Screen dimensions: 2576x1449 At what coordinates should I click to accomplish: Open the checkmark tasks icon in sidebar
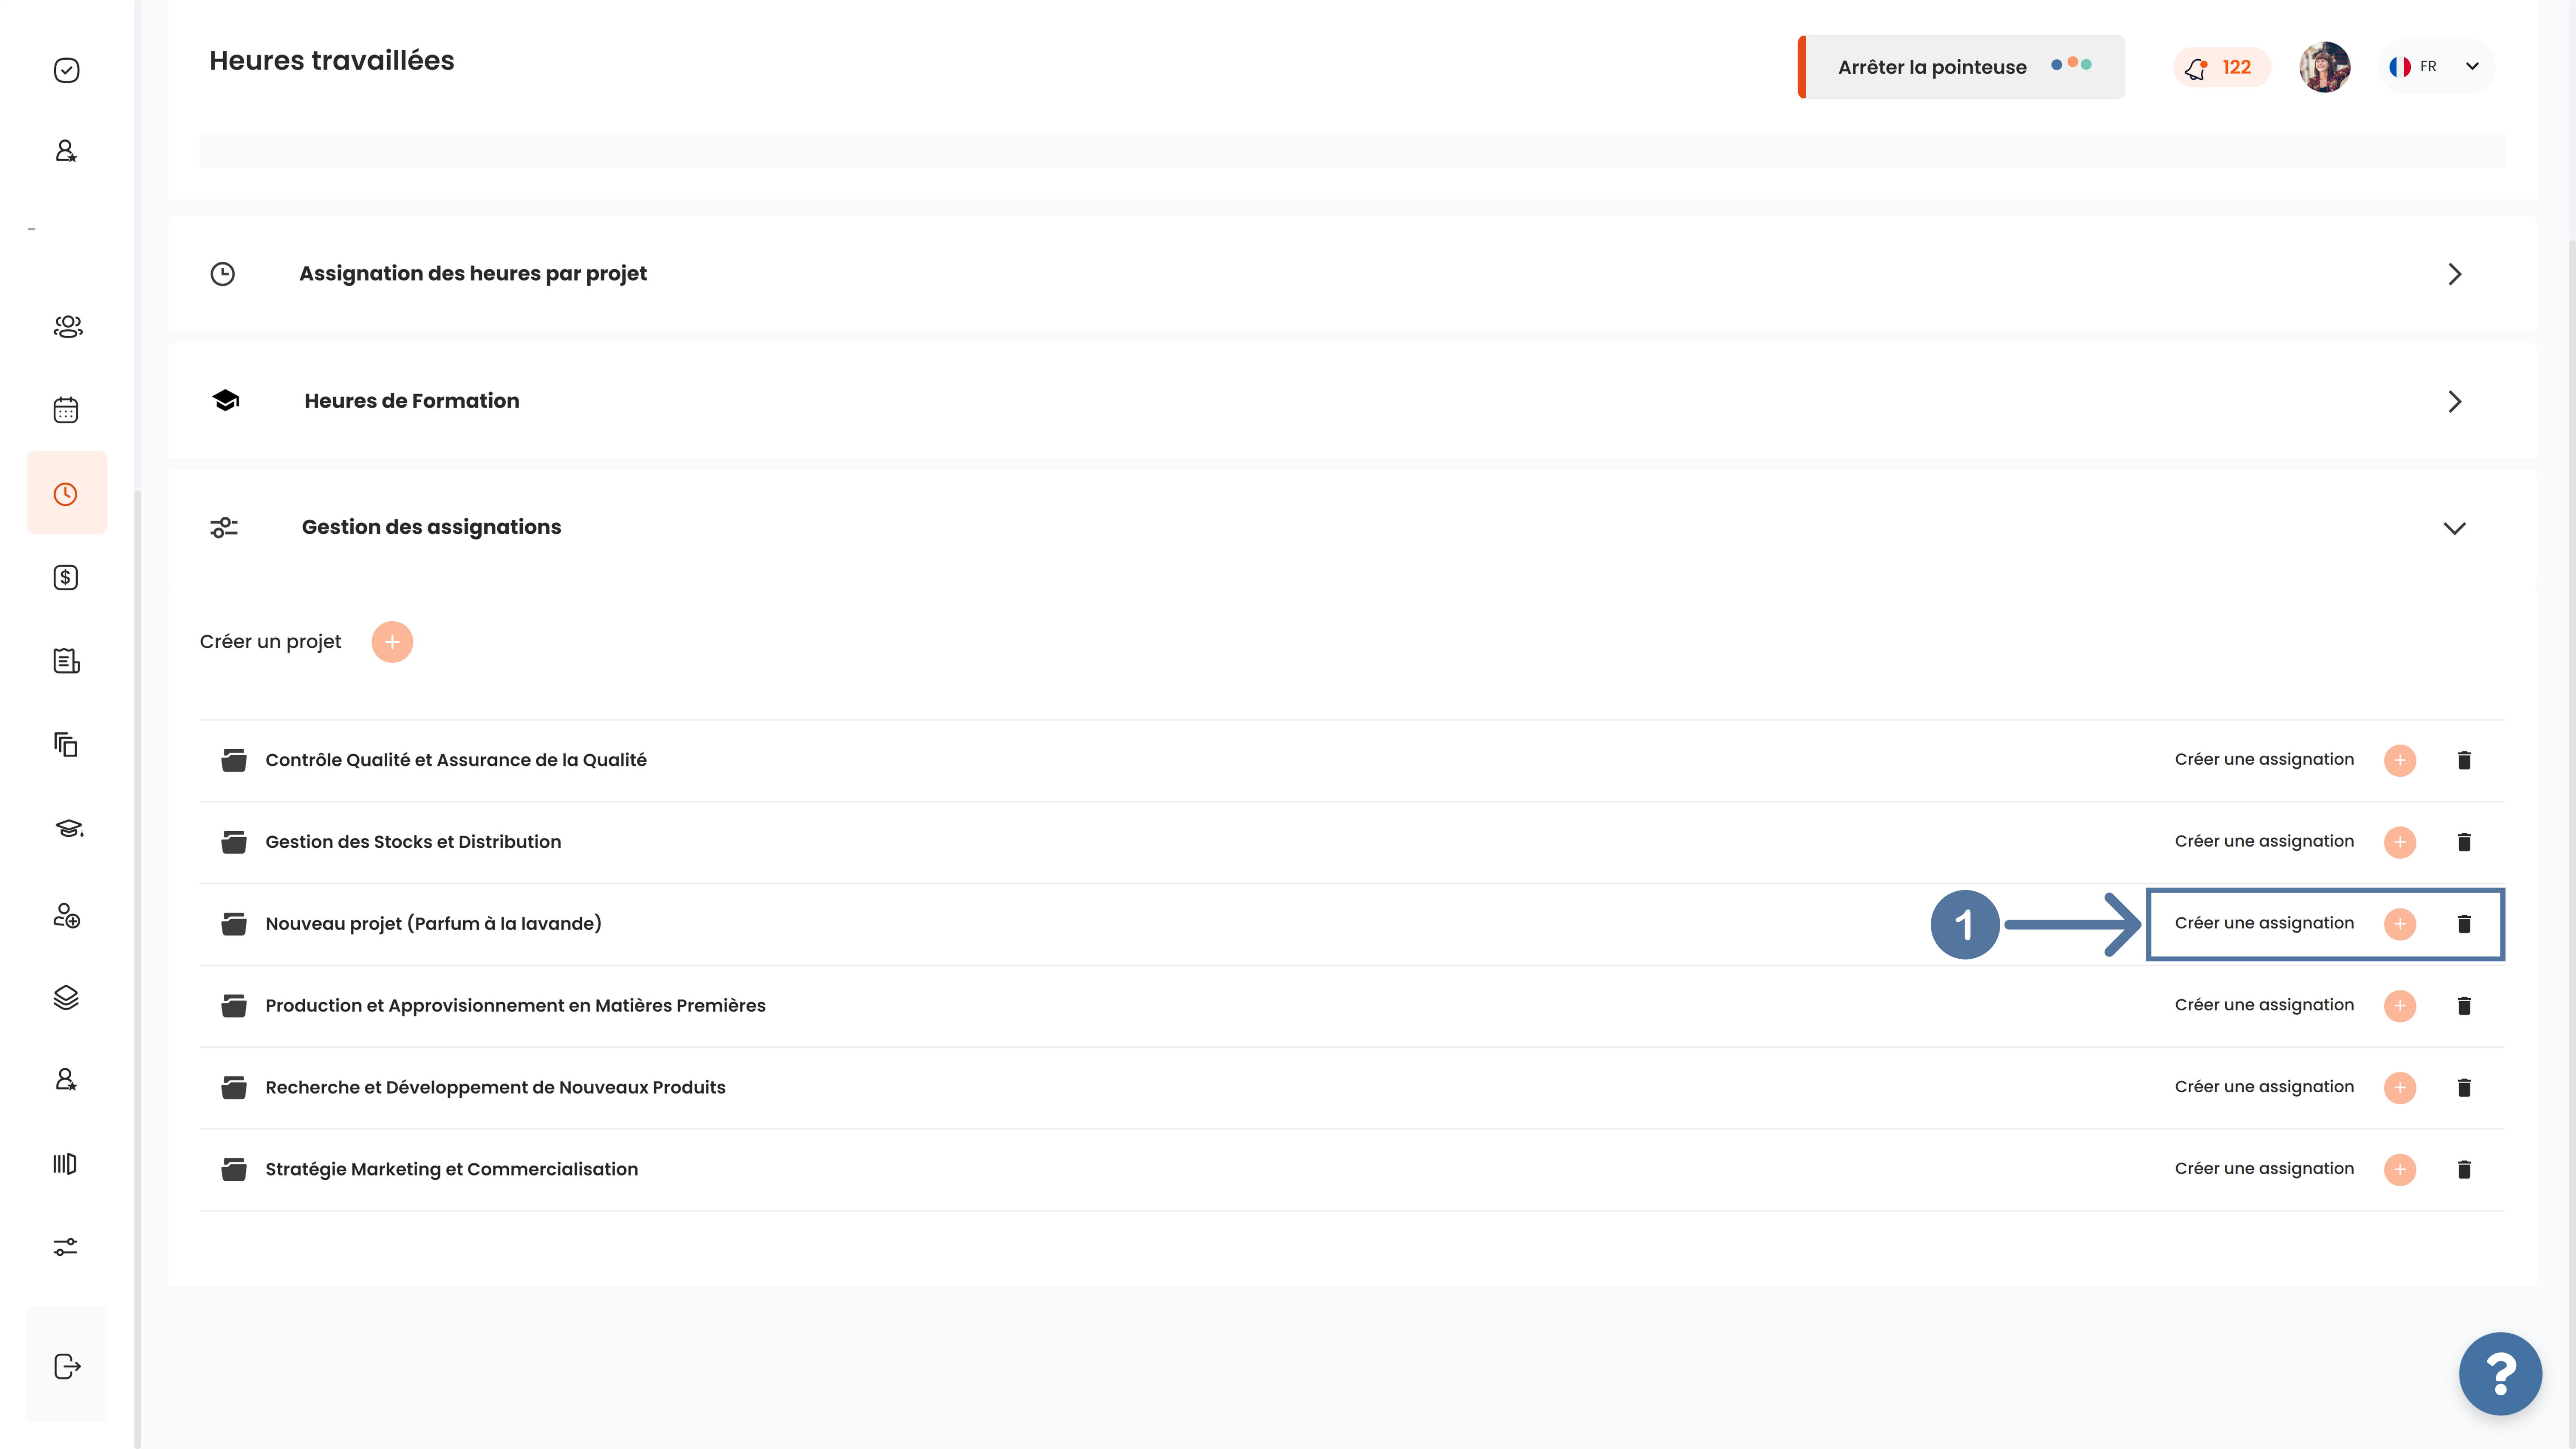[66, 70]
